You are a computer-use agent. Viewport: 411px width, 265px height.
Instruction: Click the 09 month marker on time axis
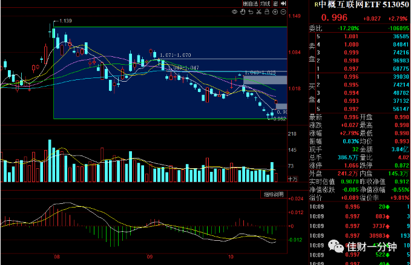coord(150,257)
